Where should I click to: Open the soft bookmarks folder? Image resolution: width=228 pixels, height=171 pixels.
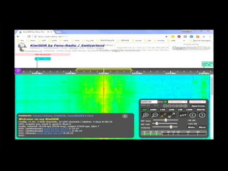point(42,41)
